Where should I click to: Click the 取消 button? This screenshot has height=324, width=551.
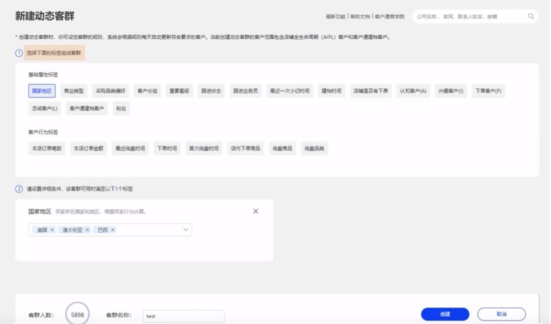[x=501, y=314]
